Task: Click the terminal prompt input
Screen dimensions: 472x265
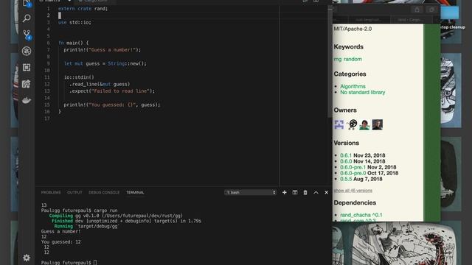Action: click(x=95, y=263)
